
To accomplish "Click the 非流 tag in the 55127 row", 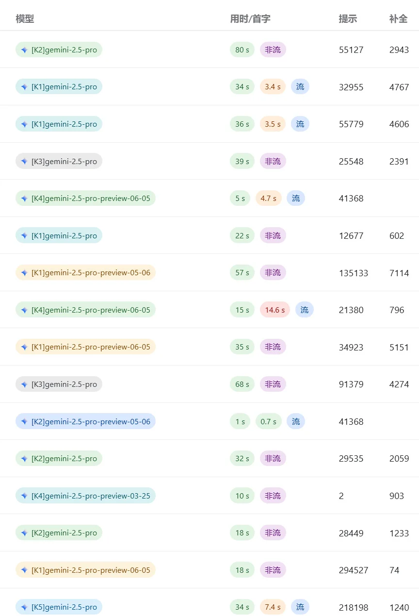I will [273, 50].
